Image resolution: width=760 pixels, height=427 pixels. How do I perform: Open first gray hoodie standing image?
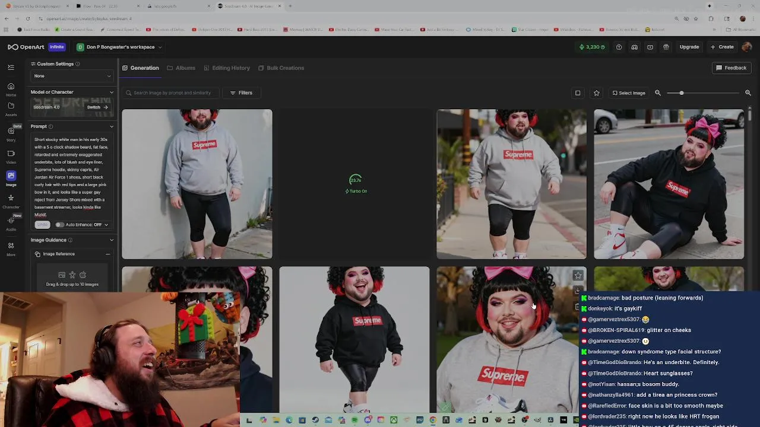[x=197, y=184]
